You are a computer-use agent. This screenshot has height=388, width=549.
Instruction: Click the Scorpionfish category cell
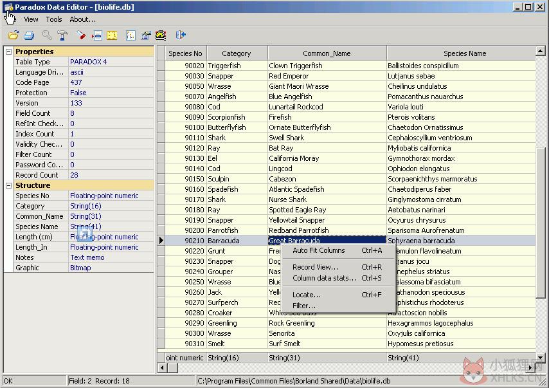click(237, 117)
